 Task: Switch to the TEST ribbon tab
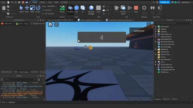50,2
